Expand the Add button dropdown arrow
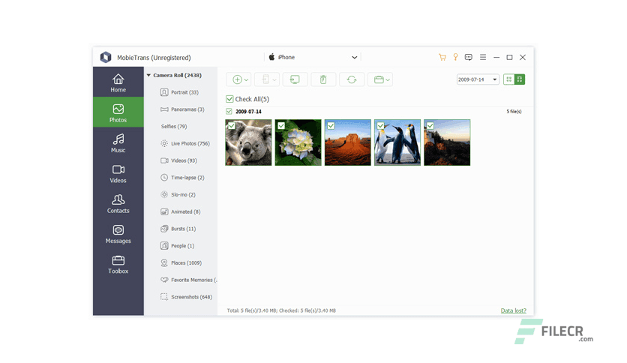Image resolution: width=627 pixels, height=363 pixels. point(246,80)
